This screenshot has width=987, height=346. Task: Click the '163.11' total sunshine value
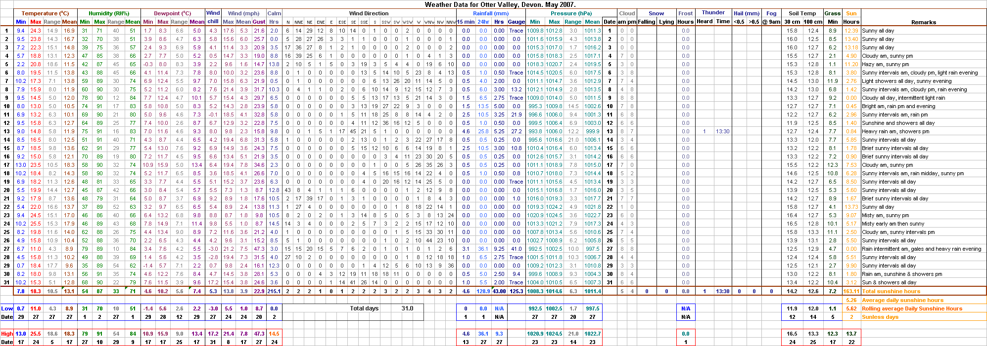[851, 291]
